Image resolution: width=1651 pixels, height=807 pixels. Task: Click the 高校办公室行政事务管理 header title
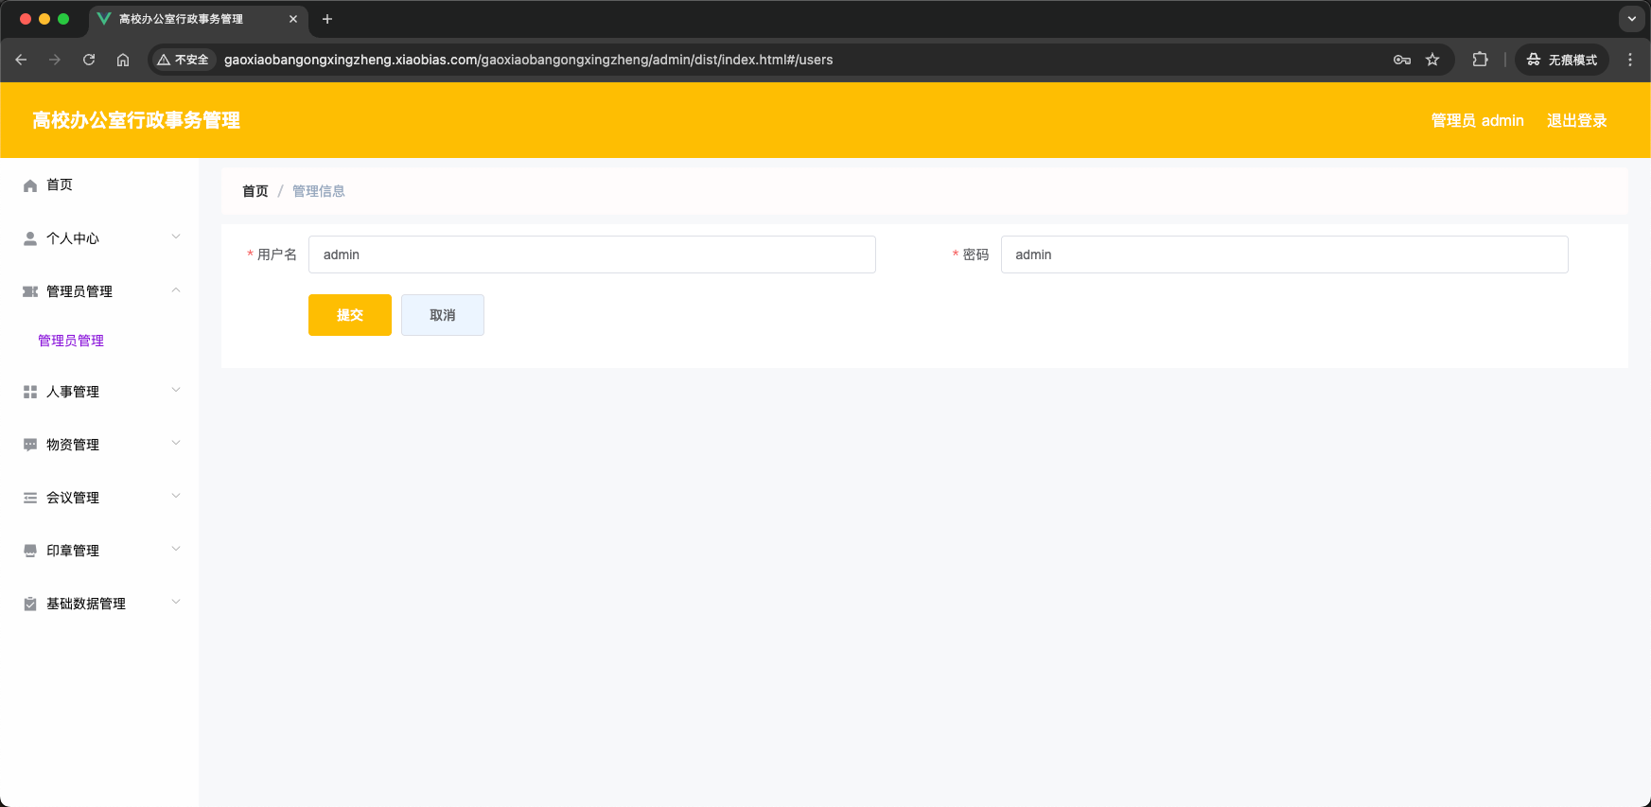(x=136, y=120)
